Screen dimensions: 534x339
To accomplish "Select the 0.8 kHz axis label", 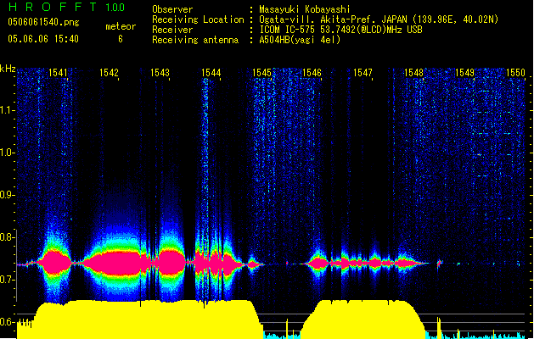I will coord(8,237).
